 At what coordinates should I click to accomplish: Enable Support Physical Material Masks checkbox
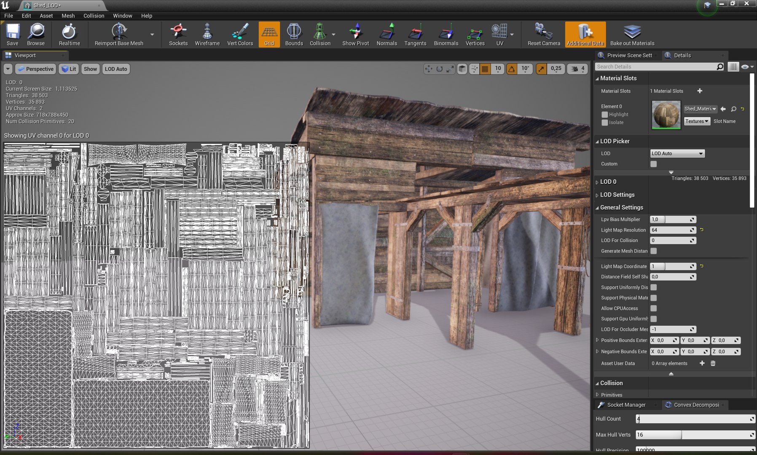653,298
